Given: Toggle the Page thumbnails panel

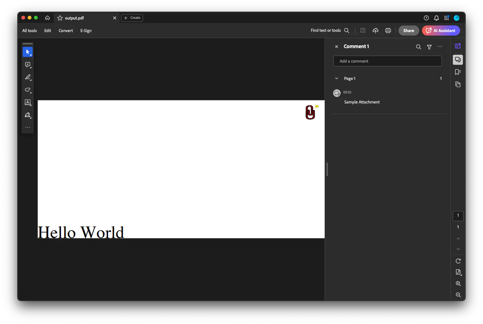Looking at the screenshot, I should point(458,84).
